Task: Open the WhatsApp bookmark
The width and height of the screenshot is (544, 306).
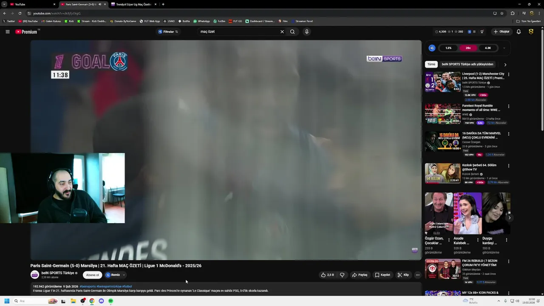Action: [201, 21]
